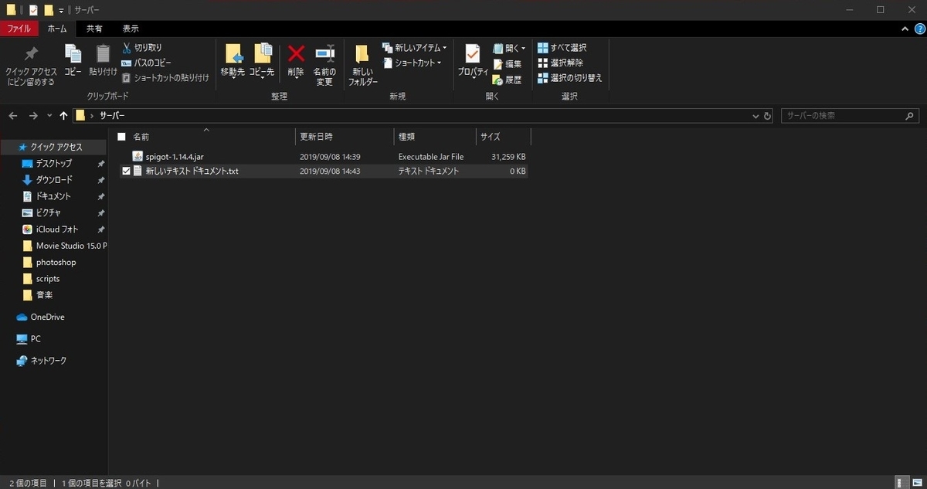Select 切り取り (Cut) scissors icon
This screenshot has height=489, width=927.
point(127,48)
